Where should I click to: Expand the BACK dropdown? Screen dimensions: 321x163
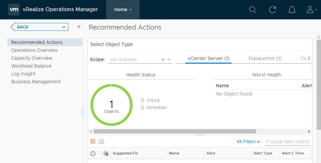[x=63, y=27]
